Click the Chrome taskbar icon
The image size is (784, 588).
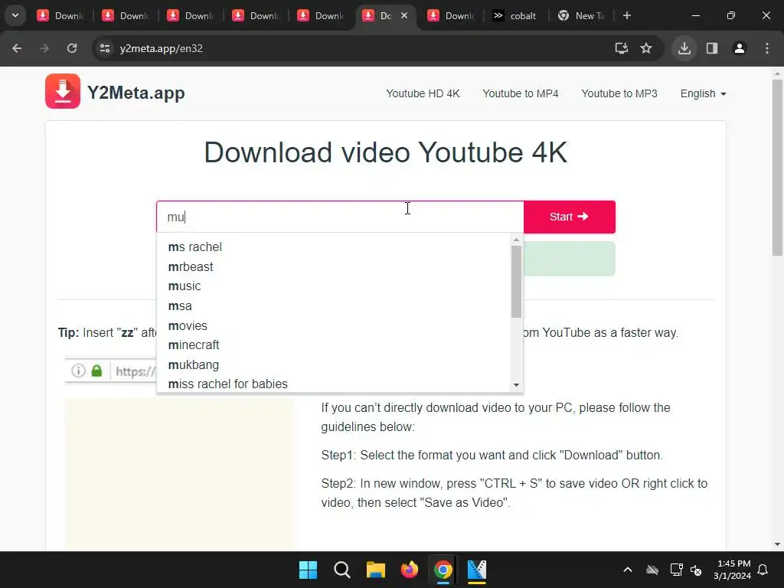443,570
